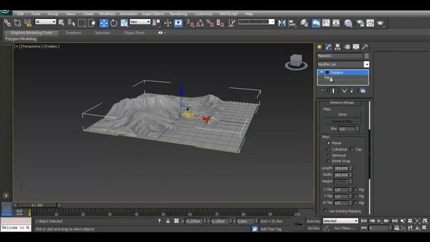Open the Rendering menu
This screenshot has width=430, height=242.
pos(178,13)
